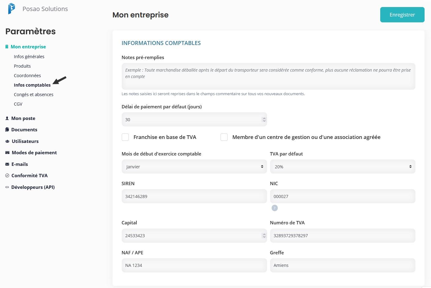Image resolution: width=431 pixels, height=288 pixels.
Task: Open the Développeurs (API) settings link
Action: point(33,187)
